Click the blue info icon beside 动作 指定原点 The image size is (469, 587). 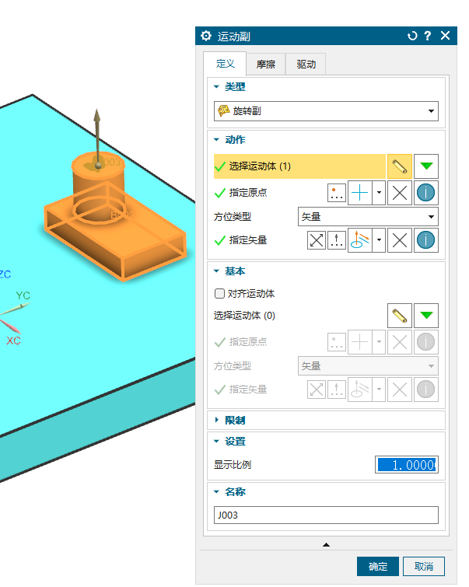pos(426,193)
